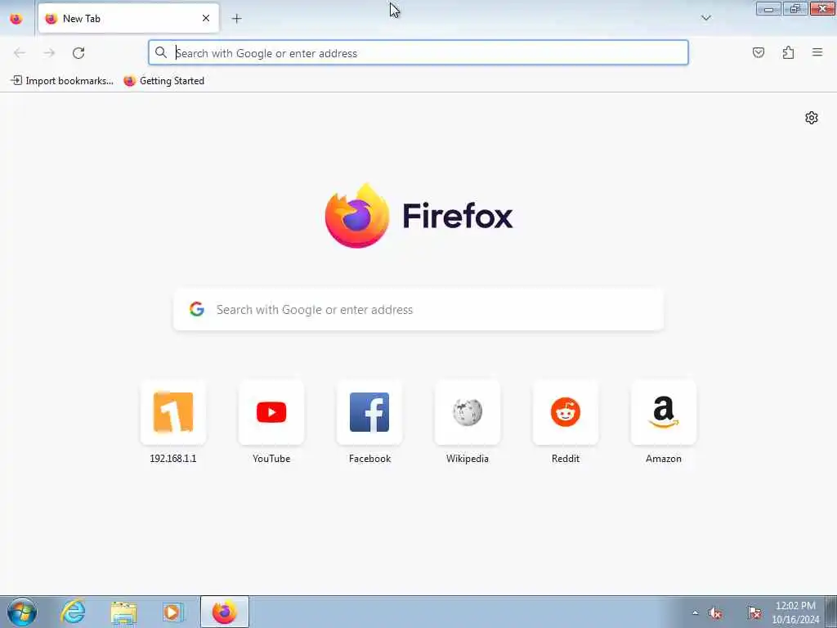
Task: Click the magnifier icon in address bar
Action: click(161, 52)
